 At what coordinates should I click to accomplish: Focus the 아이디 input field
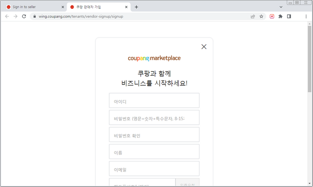click(154, 100)
